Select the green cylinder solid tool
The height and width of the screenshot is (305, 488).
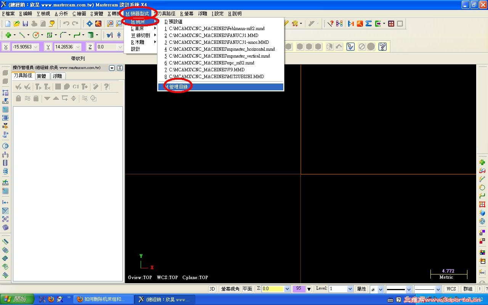coord(91,35)
